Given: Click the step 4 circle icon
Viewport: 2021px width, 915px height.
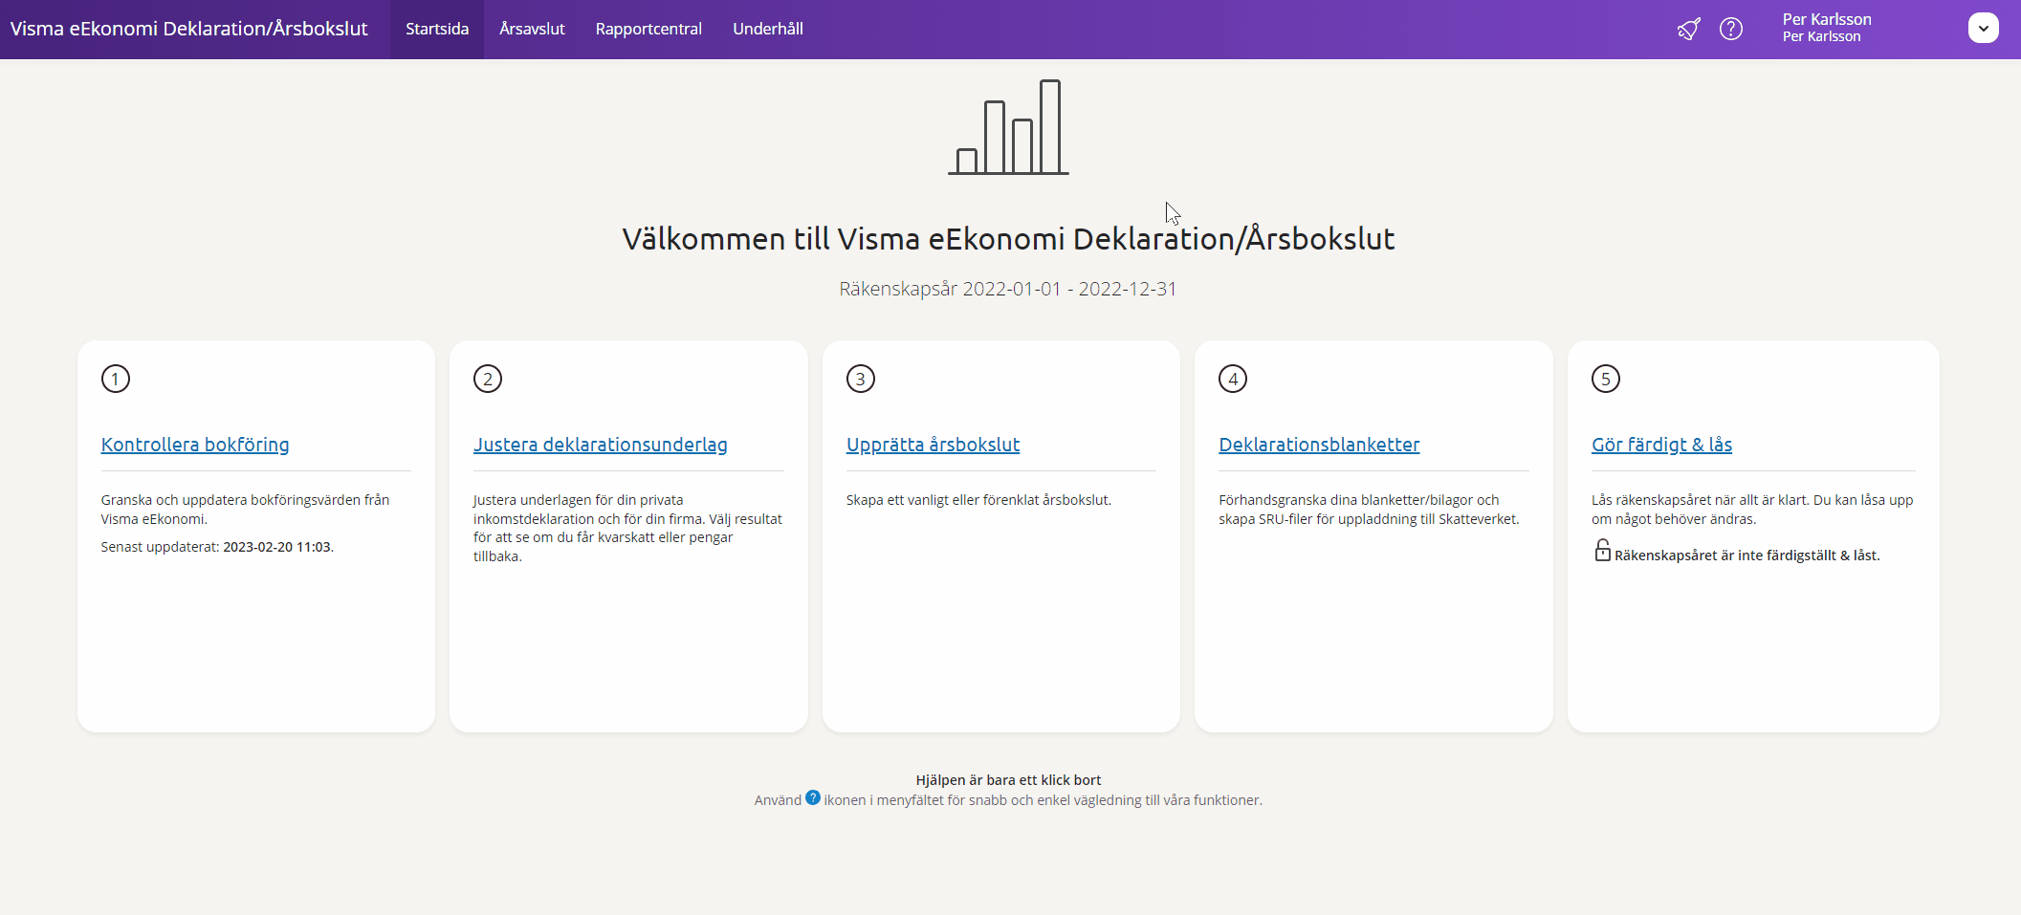Looking at the screenshot, I should coord(1233,379).
